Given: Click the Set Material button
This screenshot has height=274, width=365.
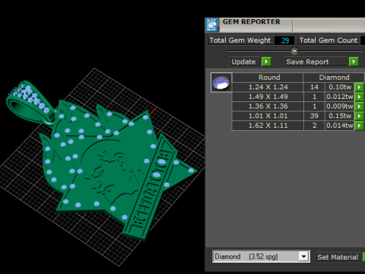Looking at the screenshot, I should (x=338, y=257).
